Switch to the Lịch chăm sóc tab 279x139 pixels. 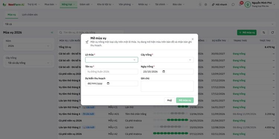[30, 15]
